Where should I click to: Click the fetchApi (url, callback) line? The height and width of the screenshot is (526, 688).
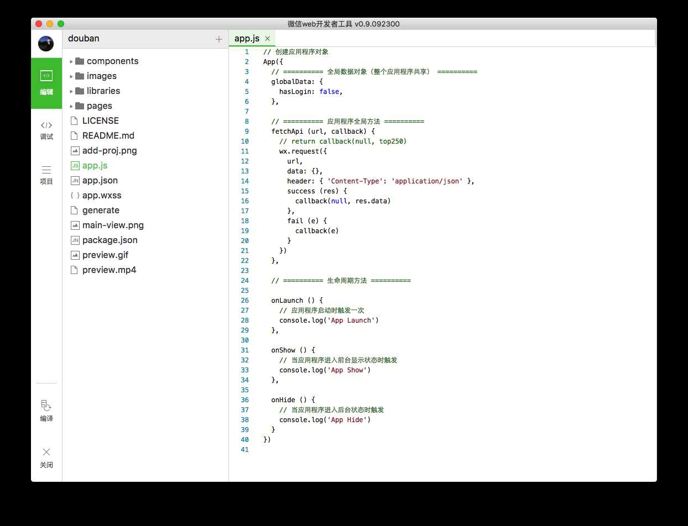tap(323, 131)
